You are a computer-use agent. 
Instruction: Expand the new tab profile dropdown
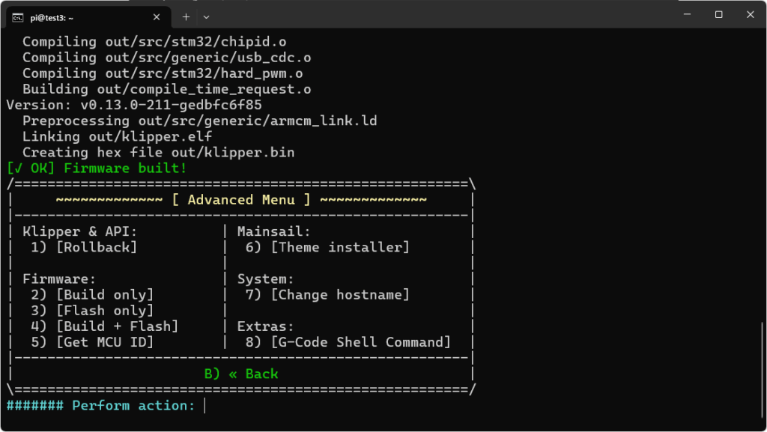207,16
